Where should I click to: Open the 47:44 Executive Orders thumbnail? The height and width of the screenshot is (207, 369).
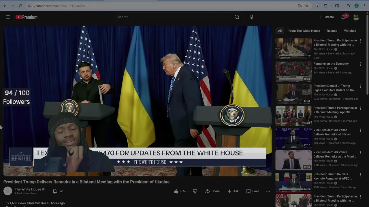(293, 94)
